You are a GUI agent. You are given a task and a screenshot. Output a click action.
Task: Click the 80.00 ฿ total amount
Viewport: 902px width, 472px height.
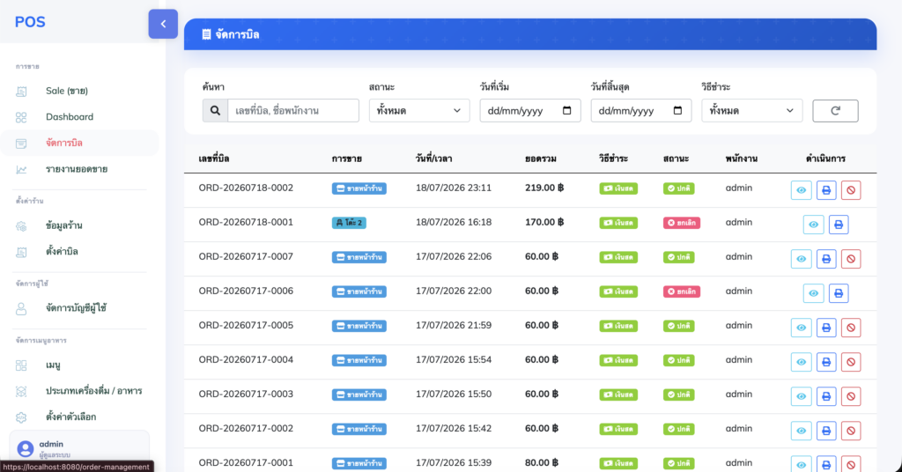542,463
